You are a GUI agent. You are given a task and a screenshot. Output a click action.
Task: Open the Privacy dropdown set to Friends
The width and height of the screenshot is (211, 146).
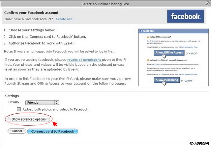pos(42,103)
